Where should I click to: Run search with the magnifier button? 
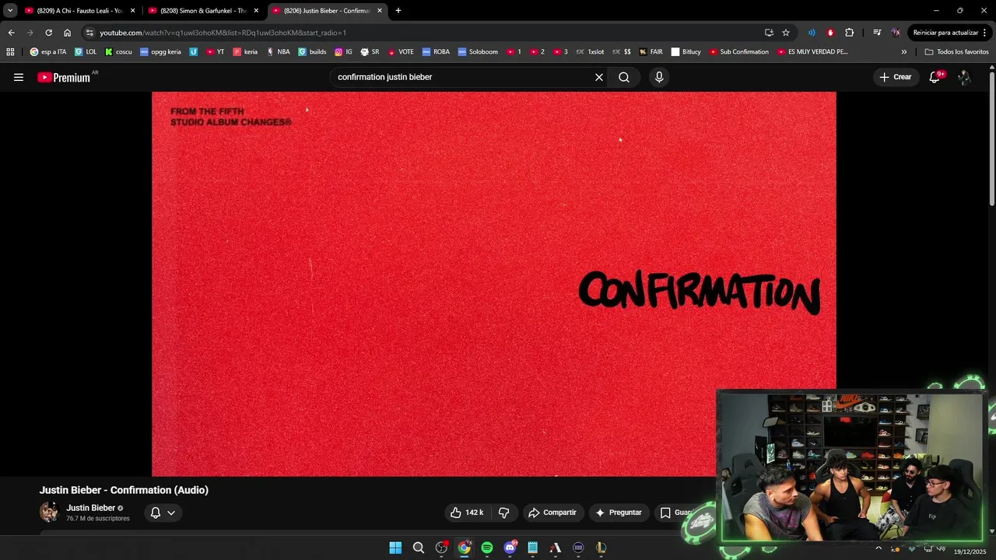click(x=624, y=77)
